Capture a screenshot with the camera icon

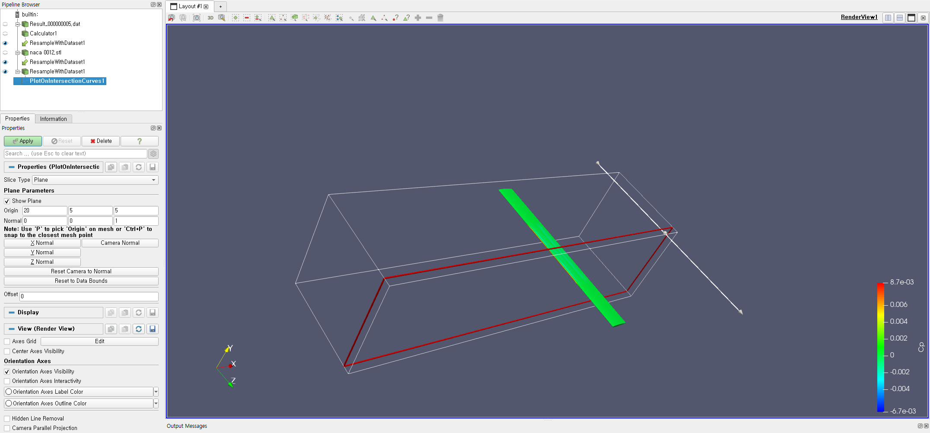(x=197, y=18)
